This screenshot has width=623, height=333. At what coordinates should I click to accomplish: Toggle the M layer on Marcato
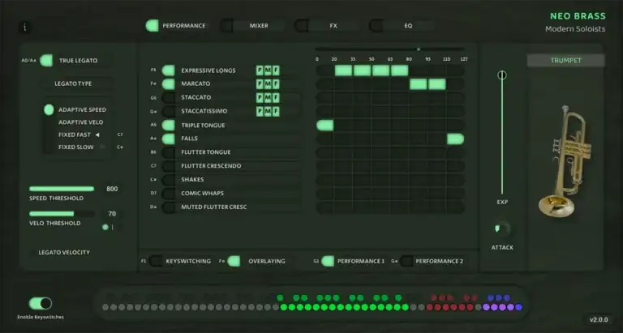click(268, 84)
